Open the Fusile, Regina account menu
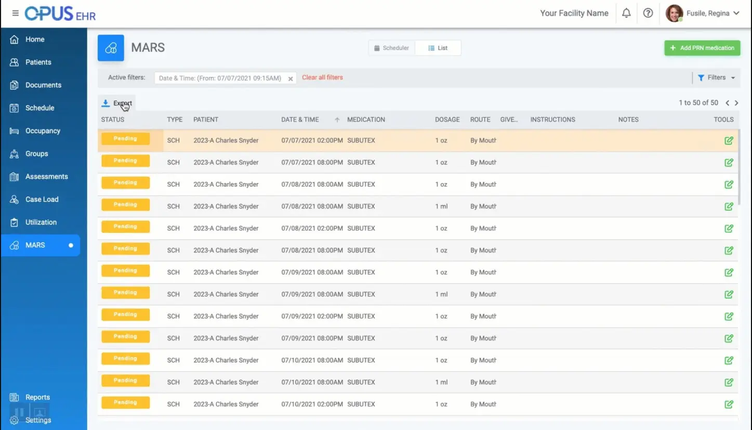The image size is (752, 430). tap(703, 13)
